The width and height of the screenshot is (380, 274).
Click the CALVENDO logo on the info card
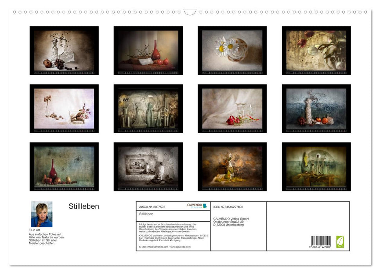(195, 205)
